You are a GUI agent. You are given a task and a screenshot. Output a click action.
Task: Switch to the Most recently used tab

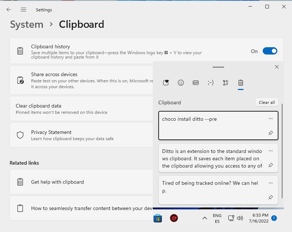(166, 83)
